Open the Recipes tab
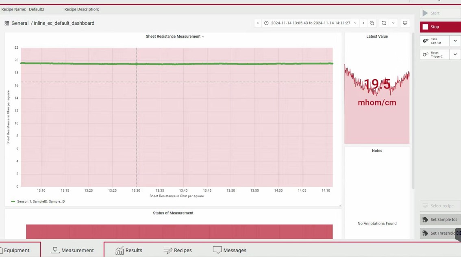Screen dimensions: 461x257 tap(178, 250)
